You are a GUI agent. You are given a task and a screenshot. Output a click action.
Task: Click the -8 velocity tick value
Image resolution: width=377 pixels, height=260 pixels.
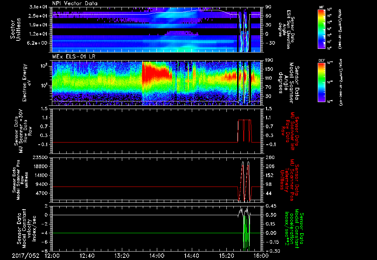(x=45, y=251)
